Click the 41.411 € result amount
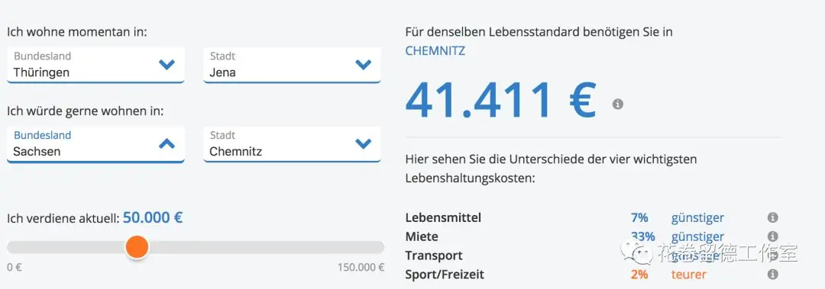825x289 pixels. click(x=501, y=101)
